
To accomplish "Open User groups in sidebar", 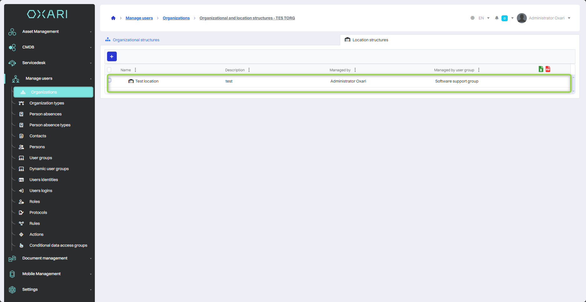I will (41, 158).
